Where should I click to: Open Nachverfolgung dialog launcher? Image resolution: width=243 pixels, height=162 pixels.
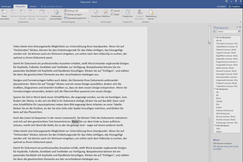(x=89, y=22)
